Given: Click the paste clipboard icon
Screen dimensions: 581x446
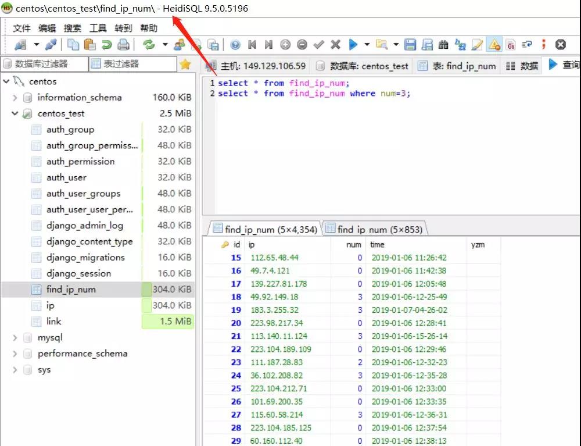Looking at the screenshot, I should coord(89,45).
